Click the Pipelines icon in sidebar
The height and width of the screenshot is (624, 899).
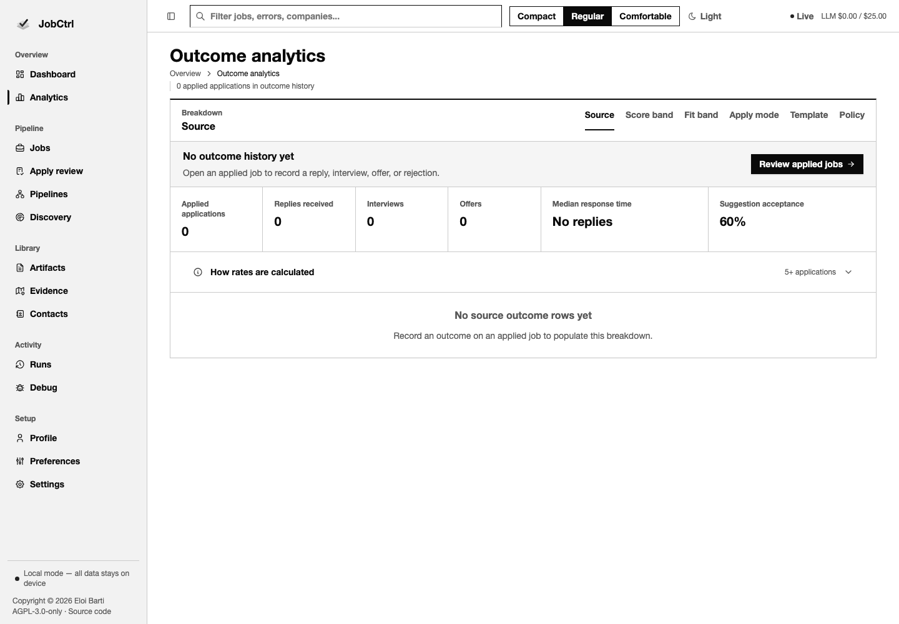pos(20,194)
